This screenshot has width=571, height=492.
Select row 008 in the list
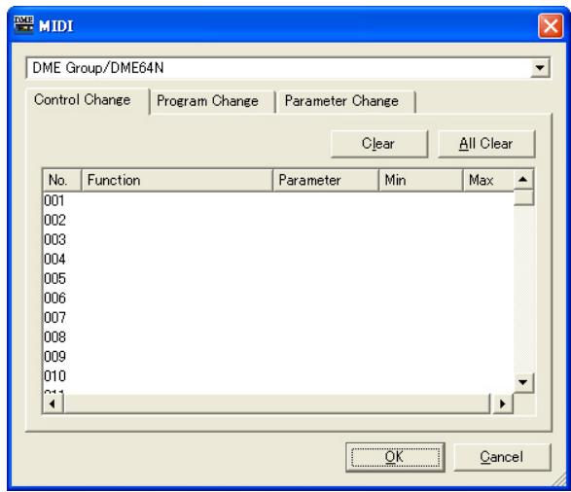point(278,337)
